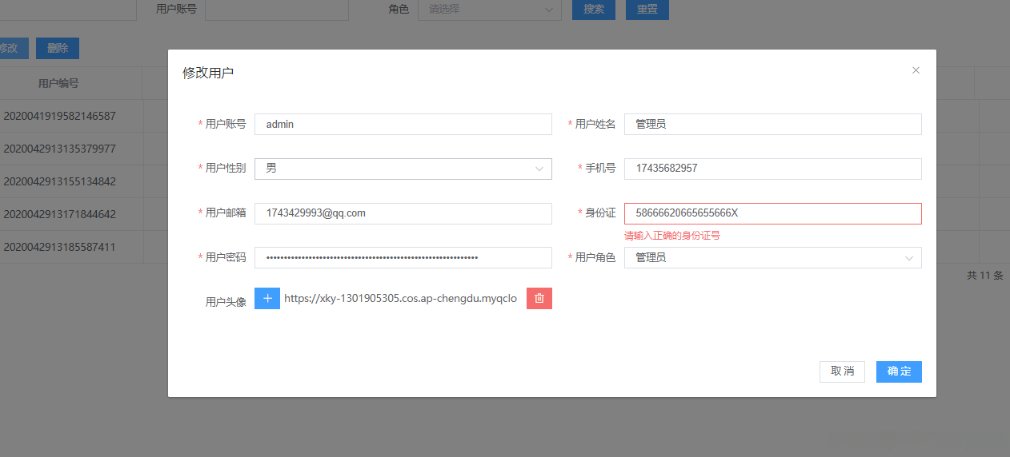Expand the 用户角色 dropdown showing 管理员
This screenshot has width=1010, height=457.
[x=773, y=257]
